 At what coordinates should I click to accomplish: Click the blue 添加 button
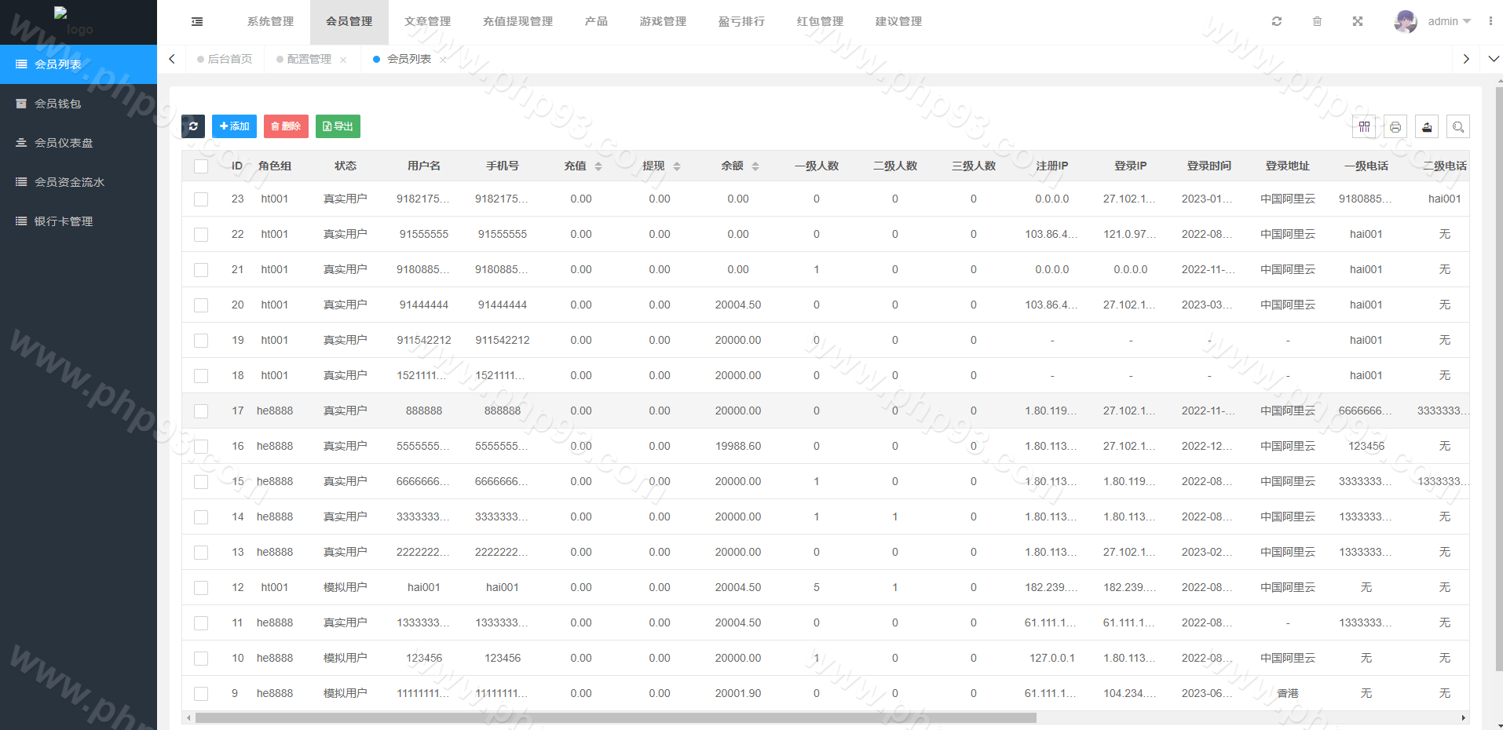tap(234, 126)
